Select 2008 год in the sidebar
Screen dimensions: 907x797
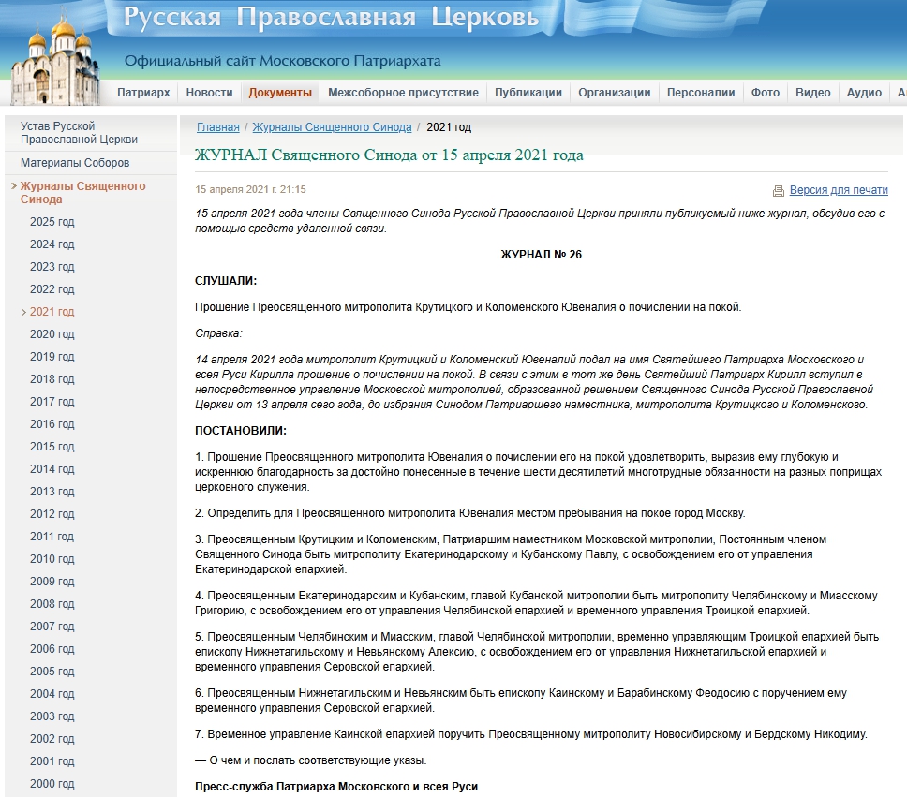point(52,604)
